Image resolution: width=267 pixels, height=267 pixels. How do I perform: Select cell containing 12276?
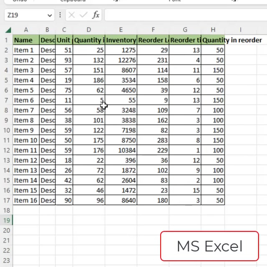point(121,60)
